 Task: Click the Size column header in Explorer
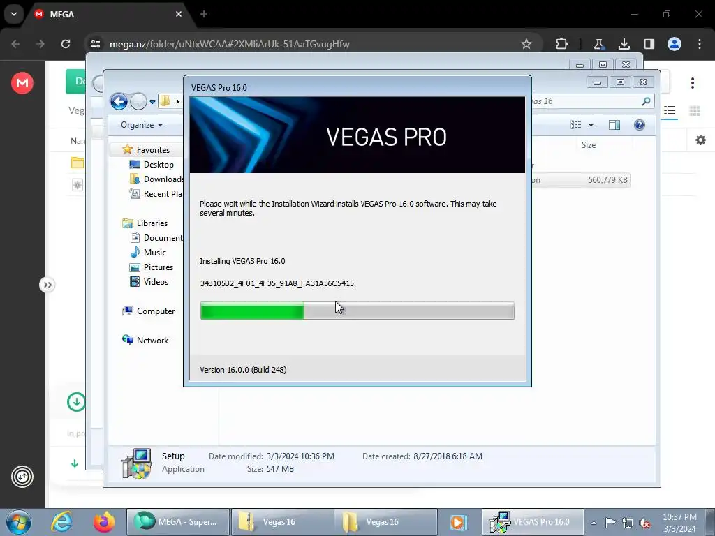pos(588,145)
